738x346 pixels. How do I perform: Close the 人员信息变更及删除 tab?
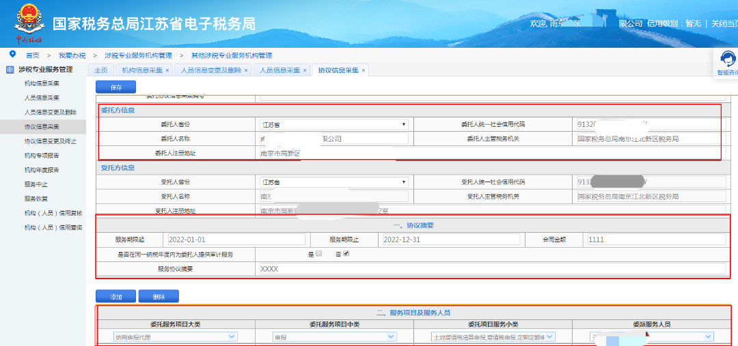point(245,70)
